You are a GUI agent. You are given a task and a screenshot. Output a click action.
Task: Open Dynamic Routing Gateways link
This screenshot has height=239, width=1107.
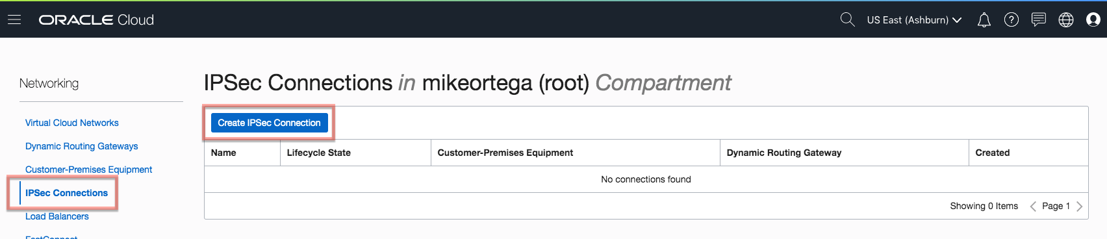(x=82, y=146)
